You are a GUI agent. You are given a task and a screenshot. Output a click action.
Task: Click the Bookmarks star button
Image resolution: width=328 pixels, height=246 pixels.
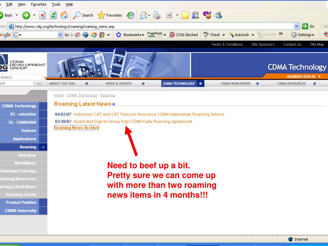[130, 35]
